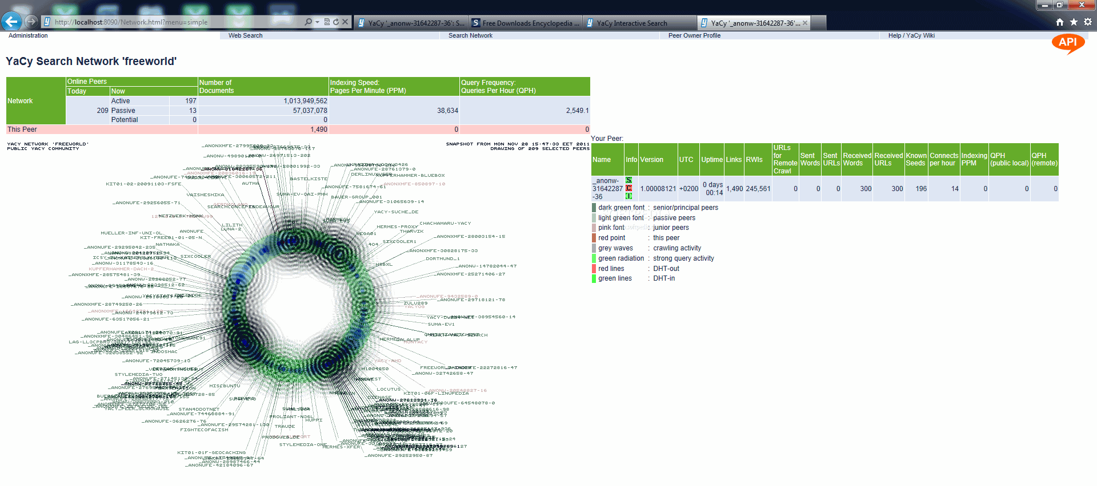Image resolution: width=1097 pixels, height=486 pixels.
Task: Click the grey waves legend swatch
Action: (594, 248)
